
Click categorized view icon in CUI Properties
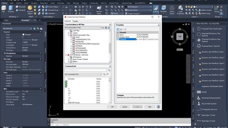tap(118, 30)
